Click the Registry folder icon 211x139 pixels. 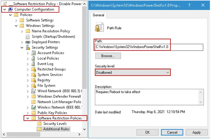pyautogui.click(x=33, y=80)
